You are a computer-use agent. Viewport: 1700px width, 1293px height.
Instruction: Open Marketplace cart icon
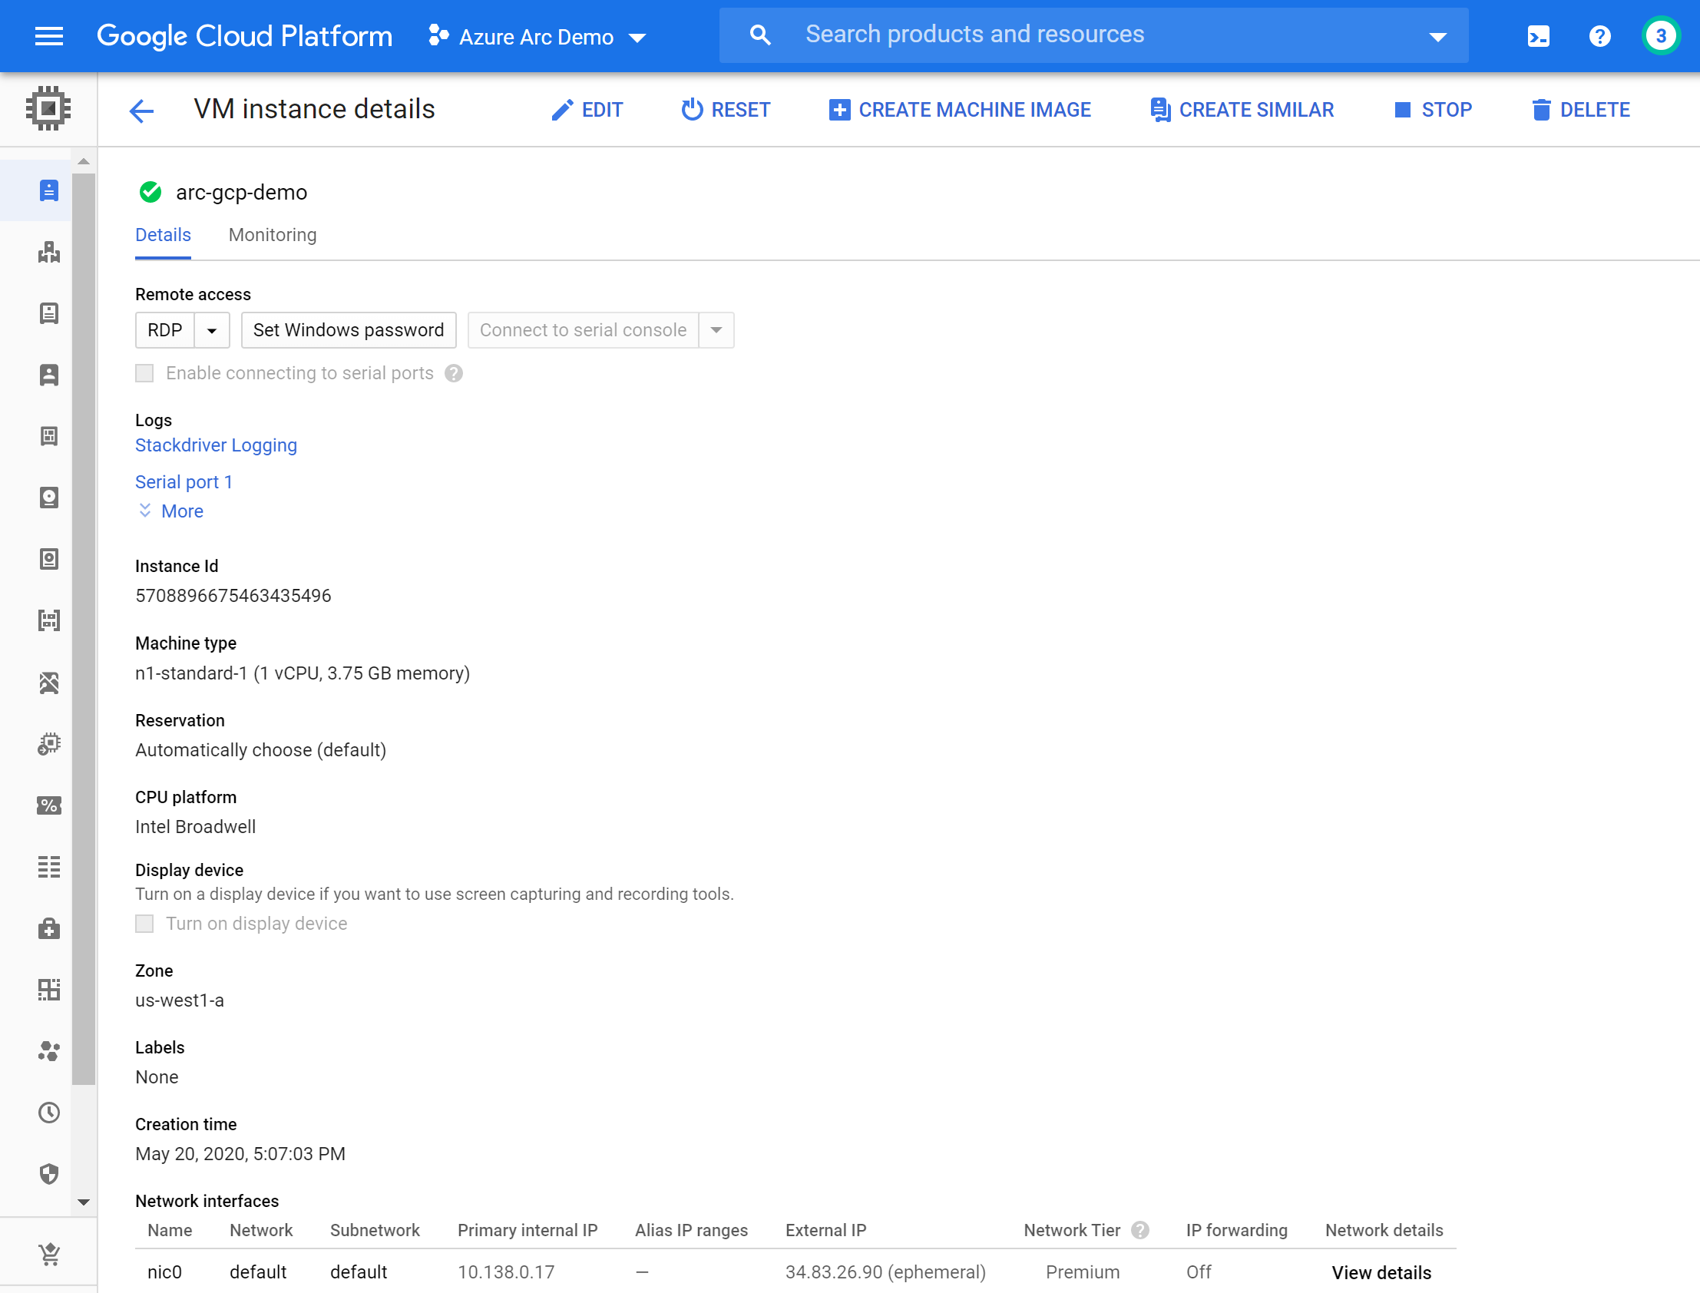coord(48,1255)
